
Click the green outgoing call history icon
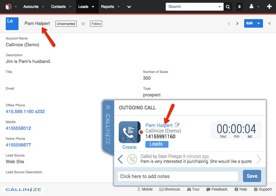coord(132,159)
